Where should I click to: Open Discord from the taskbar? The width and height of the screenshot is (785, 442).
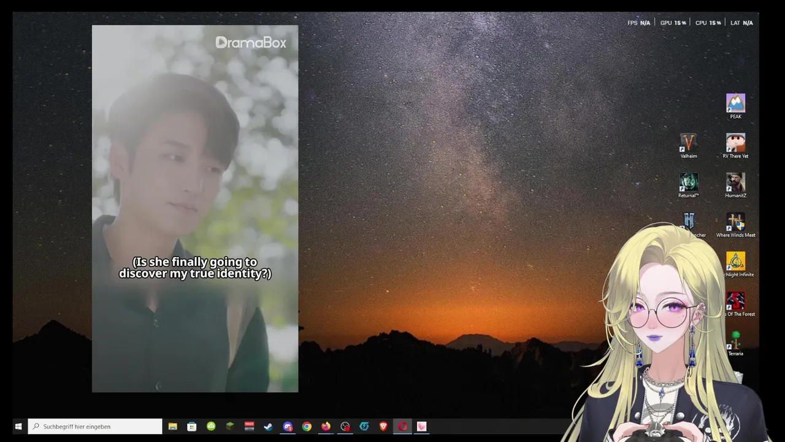point(288,427)
